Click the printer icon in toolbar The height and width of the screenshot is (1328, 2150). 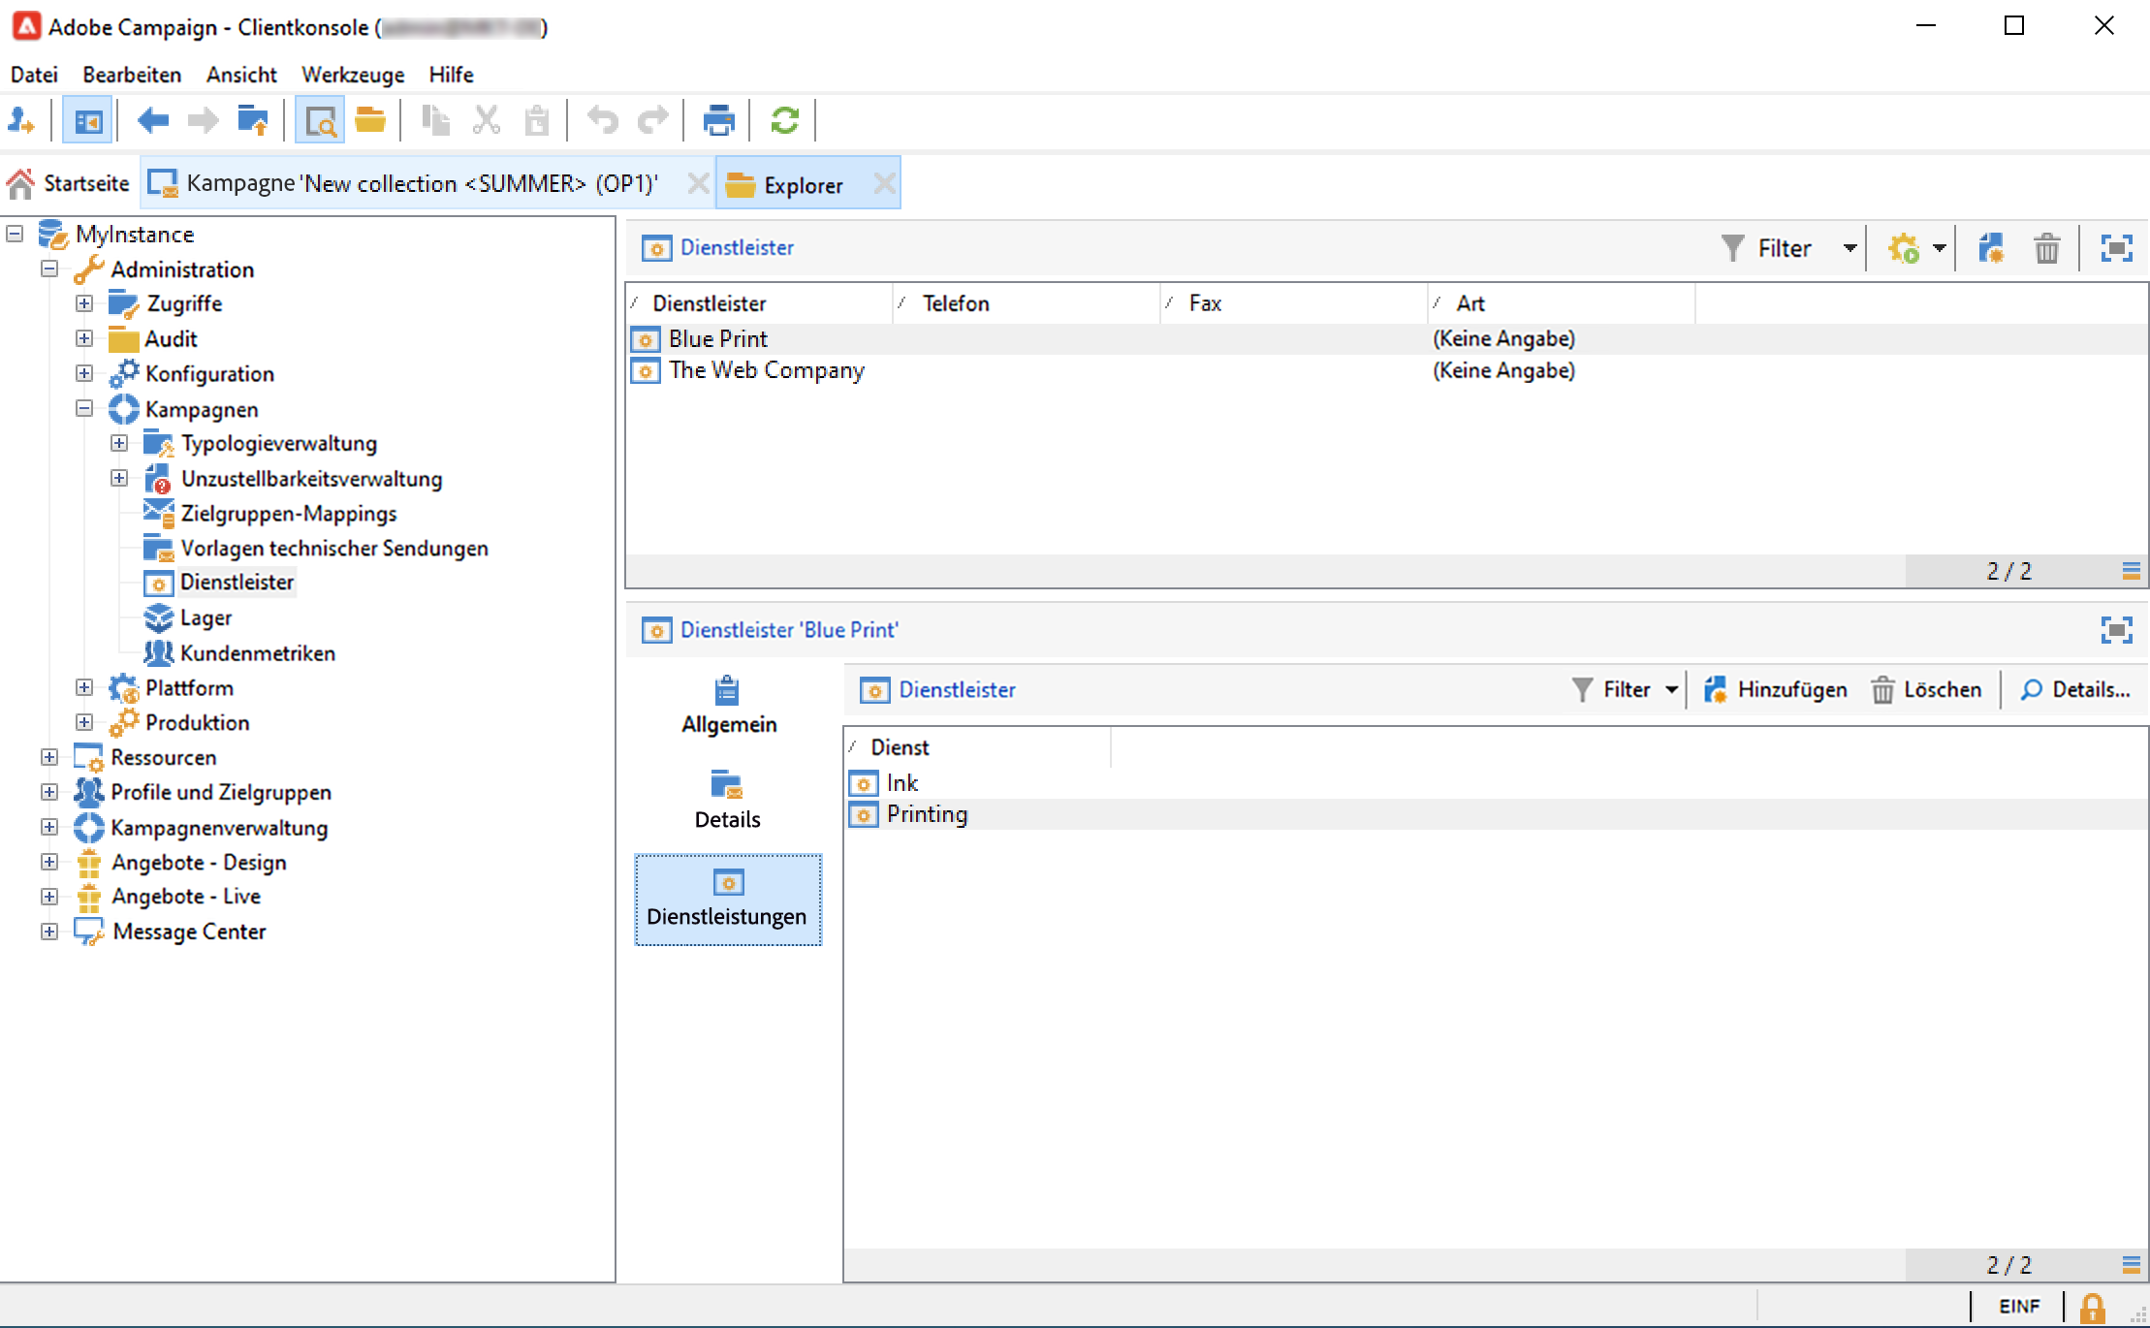point(718,121)
